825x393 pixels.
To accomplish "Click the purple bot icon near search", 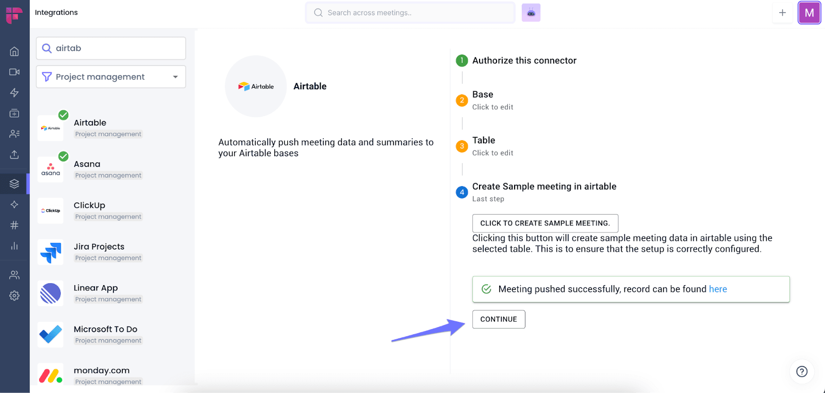I will (531, 12).
